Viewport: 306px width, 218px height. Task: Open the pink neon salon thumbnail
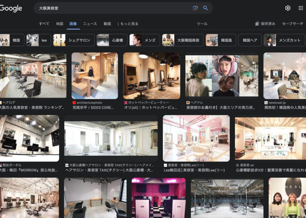point(159,198)
